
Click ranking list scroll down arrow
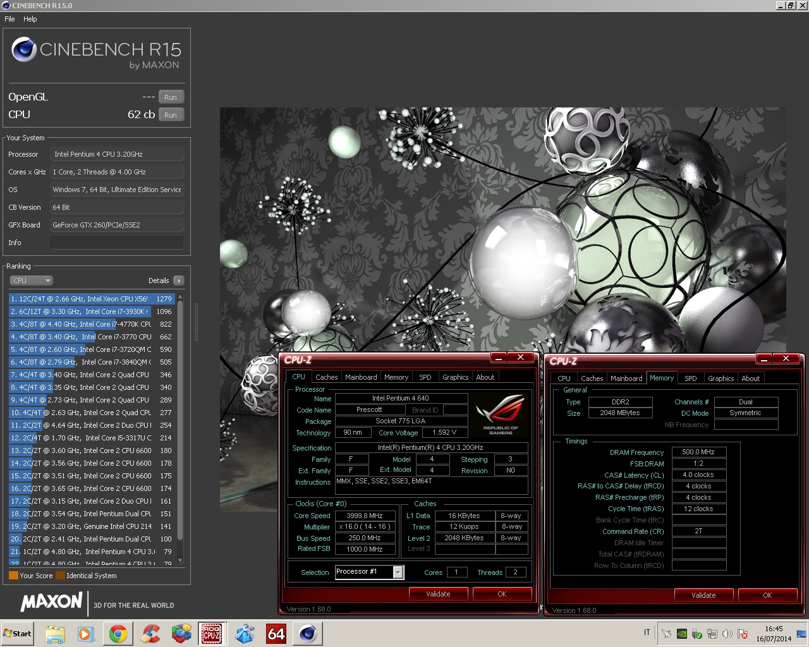click(180, 560)
